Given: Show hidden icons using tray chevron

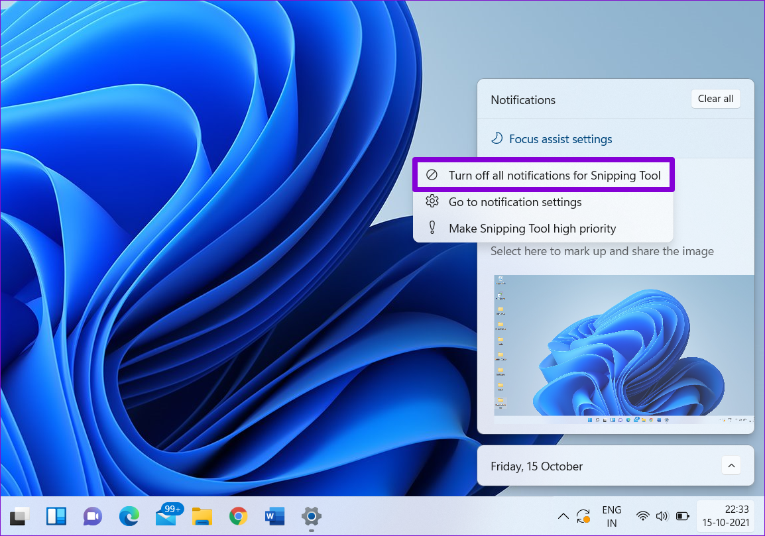Looking at the screenshot, I should pos(563,516).
